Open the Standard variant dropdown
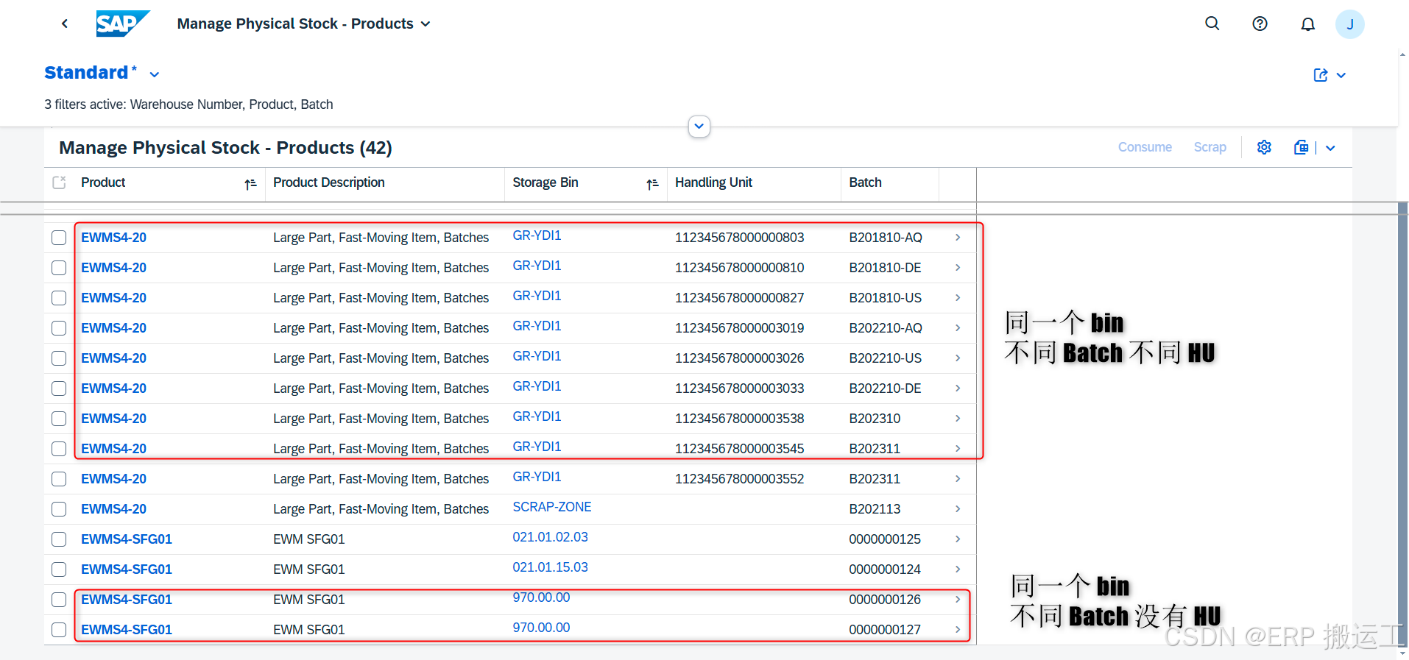The image size is (1409, 660). [x=155, y=74]
